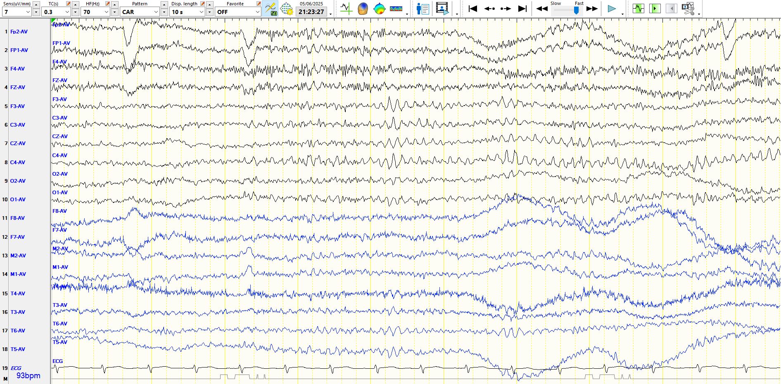Open the Pattern dropdown showing CAR
The height and width of the screenshot is (384, 781).
tap(156, 12)
